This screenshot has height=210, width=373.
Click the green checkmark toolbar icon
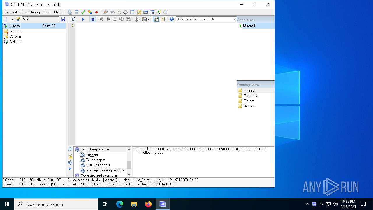[83, 12]
